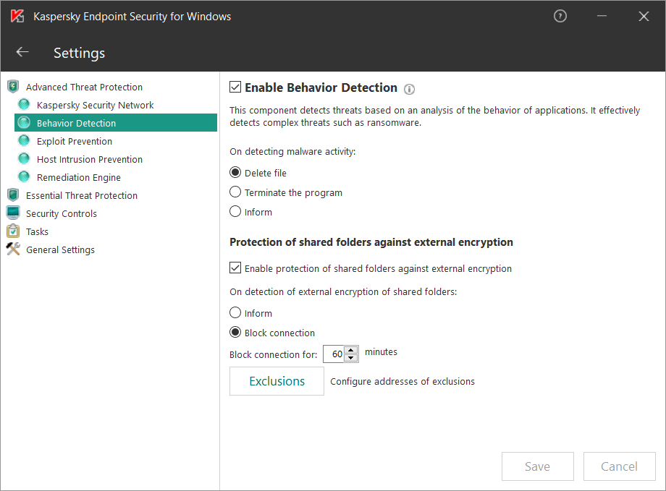This screenshot has width=666, height=491.
Task: Click the Essential Threat Protection shield icon
Action: (13, 195)
